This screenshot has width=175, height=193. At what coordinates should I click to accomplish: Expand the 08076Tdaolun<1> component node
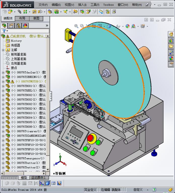click(3, 72)
